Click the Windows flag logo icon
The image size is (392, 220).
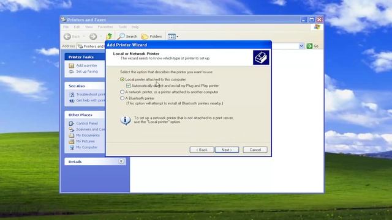click(317, 27)
